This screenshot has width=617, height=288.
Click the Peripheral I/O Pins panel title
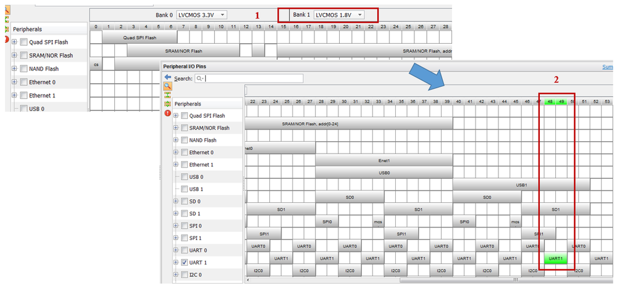click(x=185, y=67)
